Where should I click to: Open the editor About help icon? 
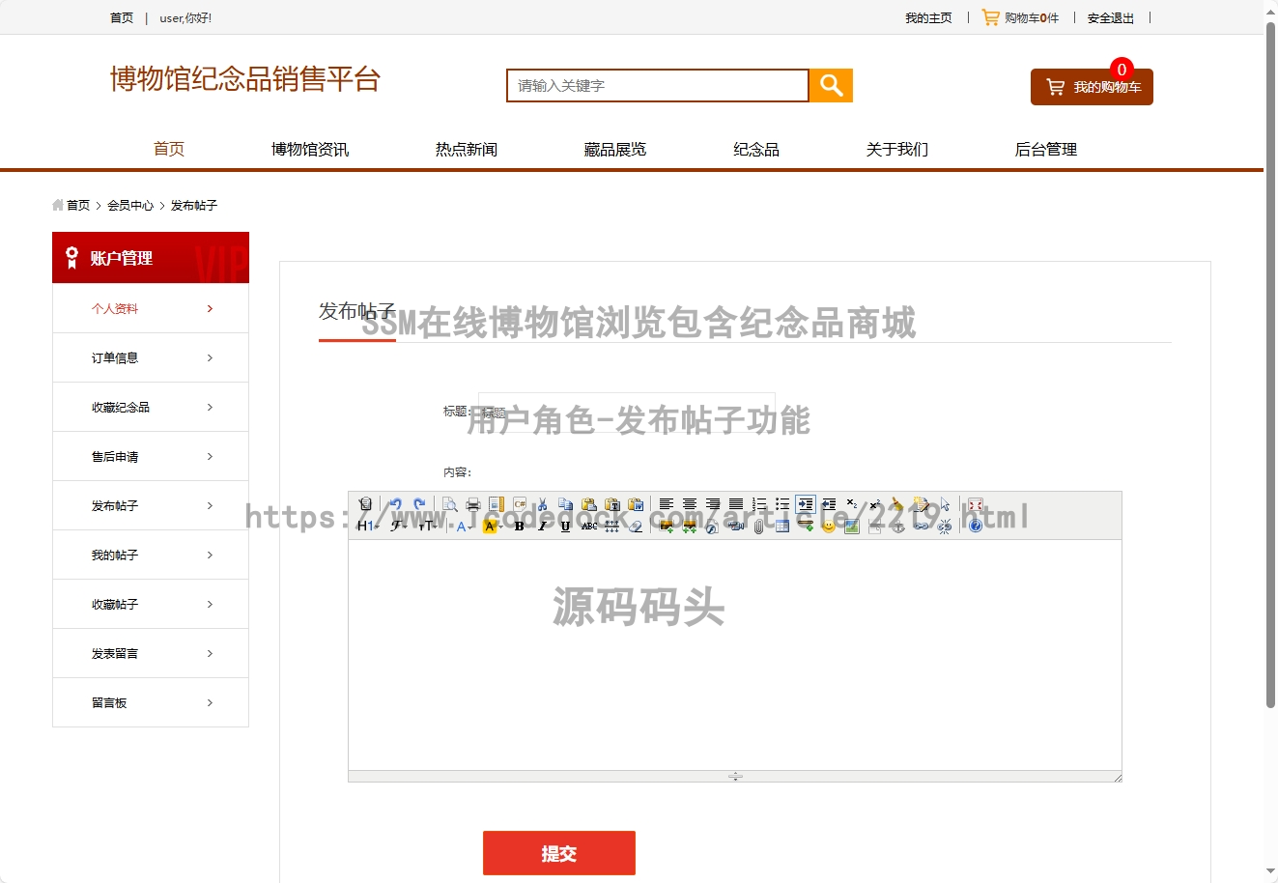coord(975,527)
